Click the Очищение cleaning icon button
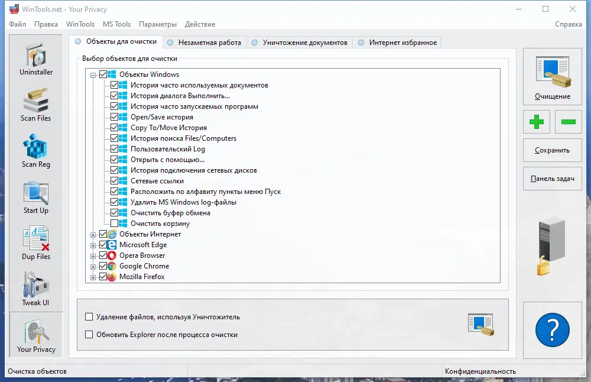This screenshot has height=382, width=591. pos(552,76)
